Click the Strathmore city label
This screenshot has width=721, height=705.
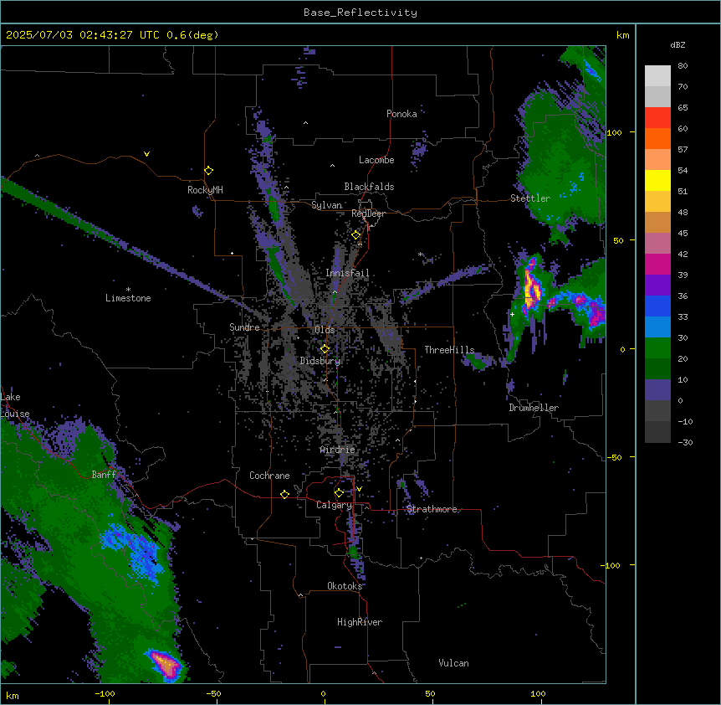click(x=432, y=509)
